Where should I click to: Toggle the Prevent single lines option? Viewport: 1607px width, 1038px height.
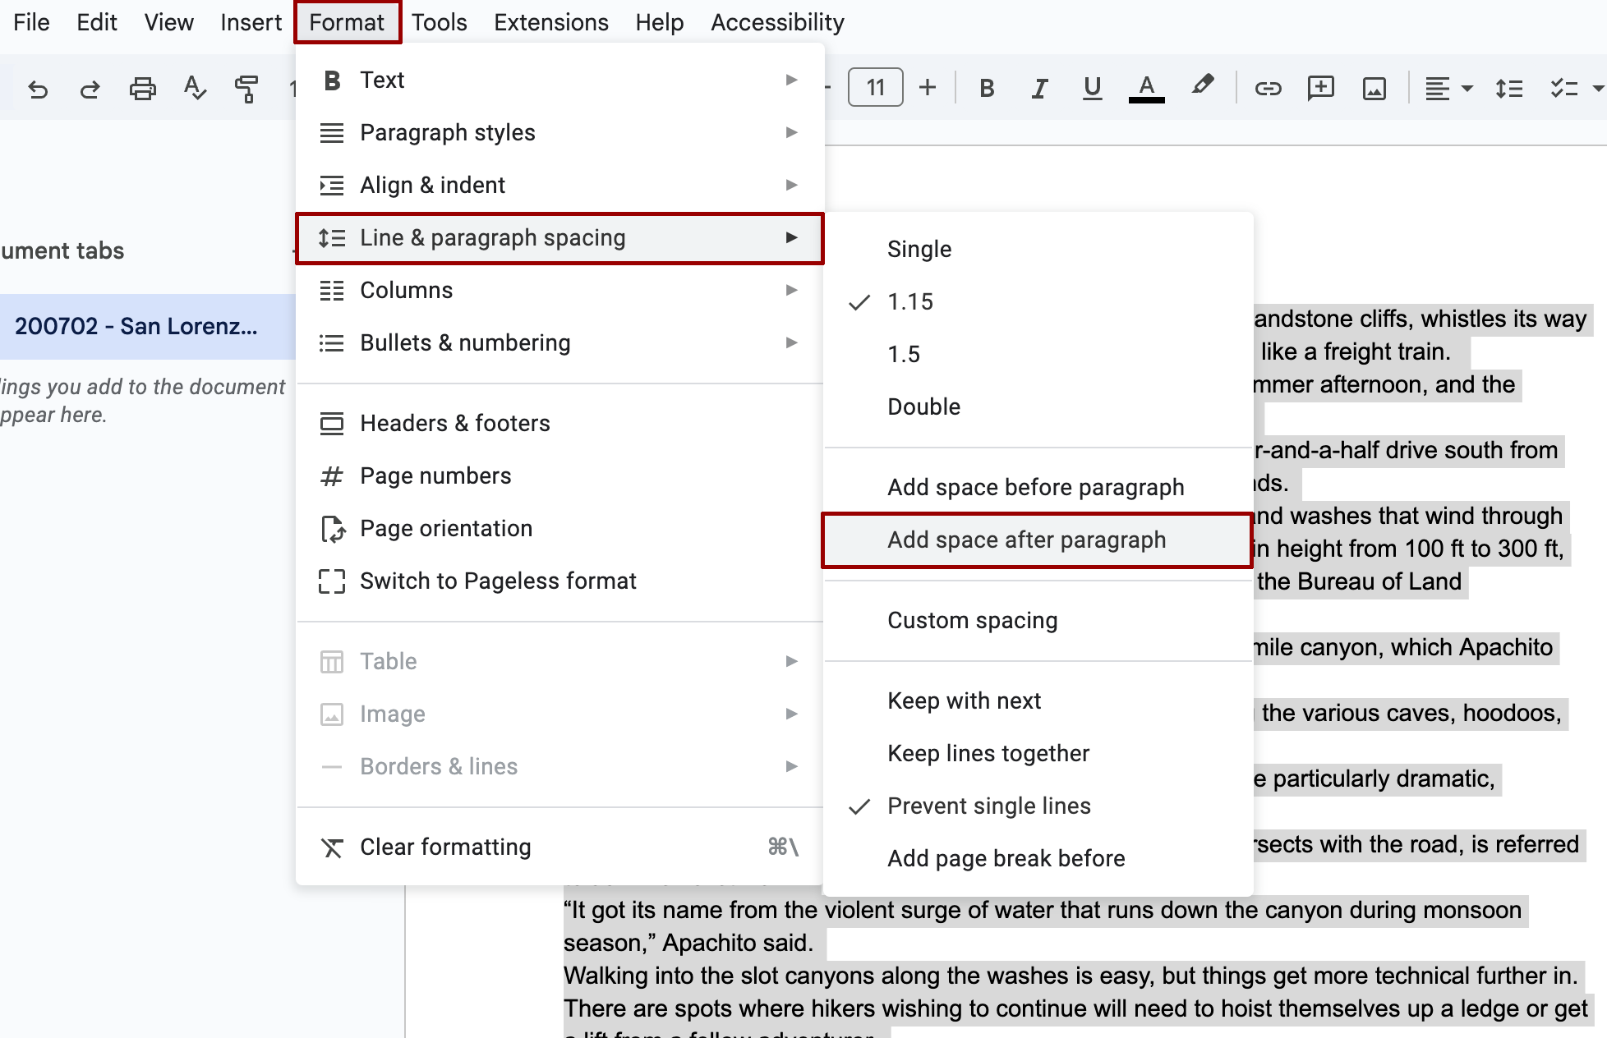pyautogui.click(x=988, y=806)
